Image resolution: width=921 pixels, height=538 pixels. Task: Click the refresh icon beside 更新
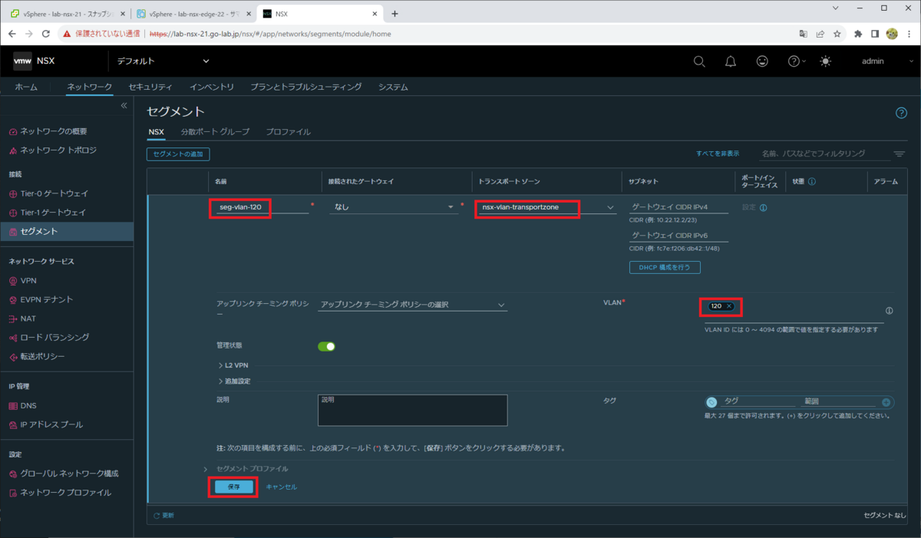(157, 516)
